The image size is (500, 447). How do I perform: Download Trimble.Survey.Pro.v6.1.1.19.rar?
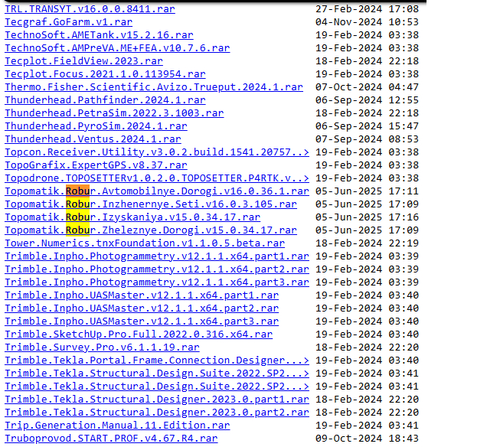102,347
